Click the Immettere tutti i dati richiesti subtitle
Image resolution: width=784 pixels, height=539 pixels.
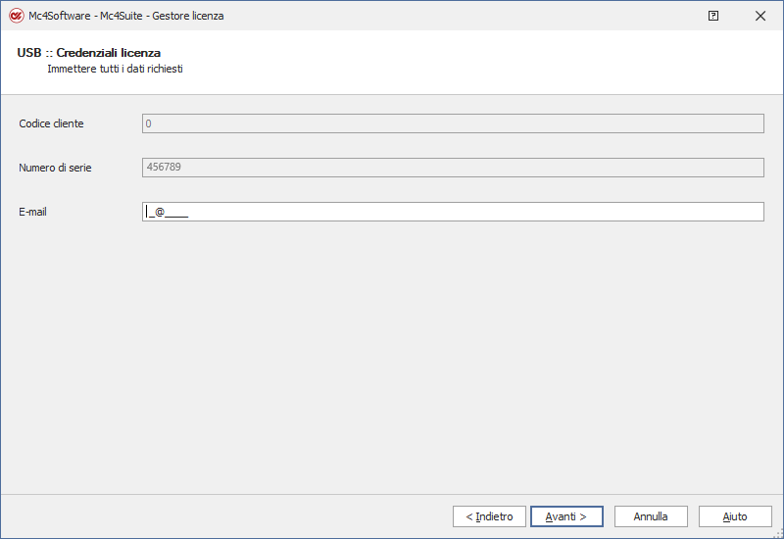pos(115,69)
